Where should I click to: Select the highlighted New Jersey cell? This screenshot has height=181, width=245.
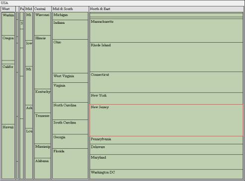166,121
